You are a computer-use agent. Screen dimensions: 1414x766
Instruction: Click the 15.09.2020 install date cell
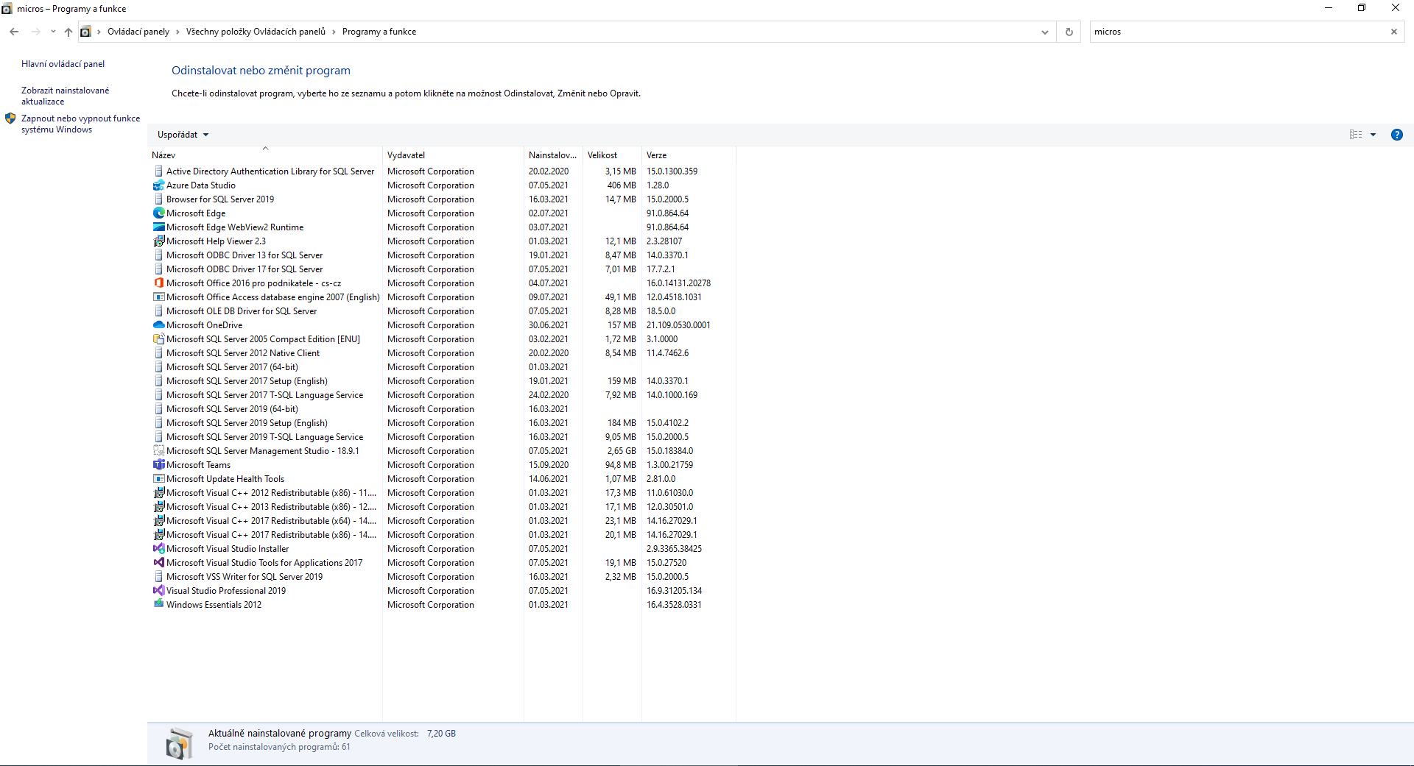click(549, 465)
